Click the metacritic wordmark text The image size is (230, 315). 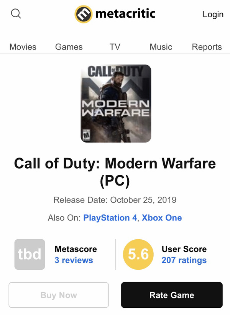pos(125,14)
